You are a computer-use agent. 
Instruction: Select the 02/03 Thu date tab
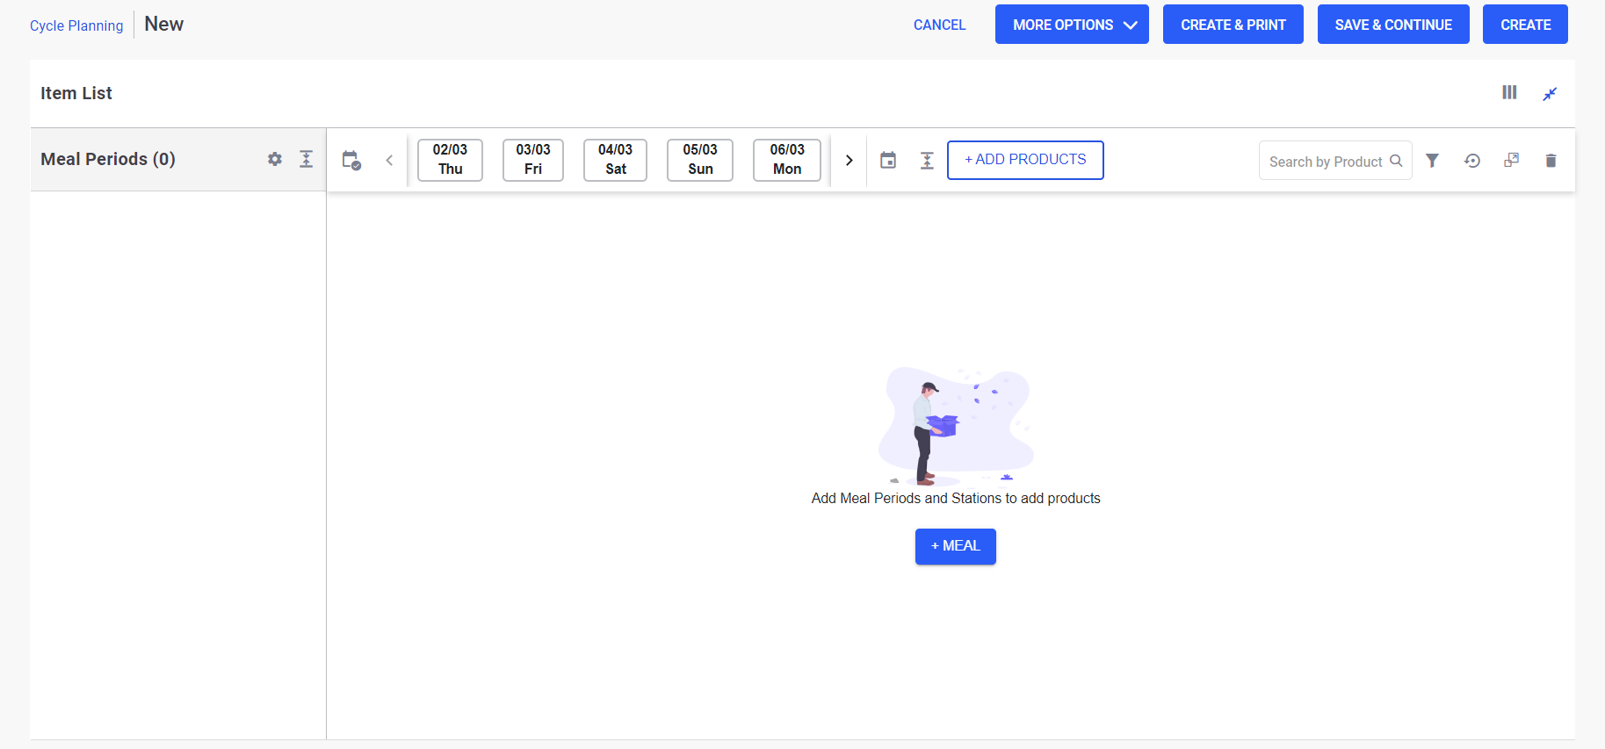[x=450, y=160]
